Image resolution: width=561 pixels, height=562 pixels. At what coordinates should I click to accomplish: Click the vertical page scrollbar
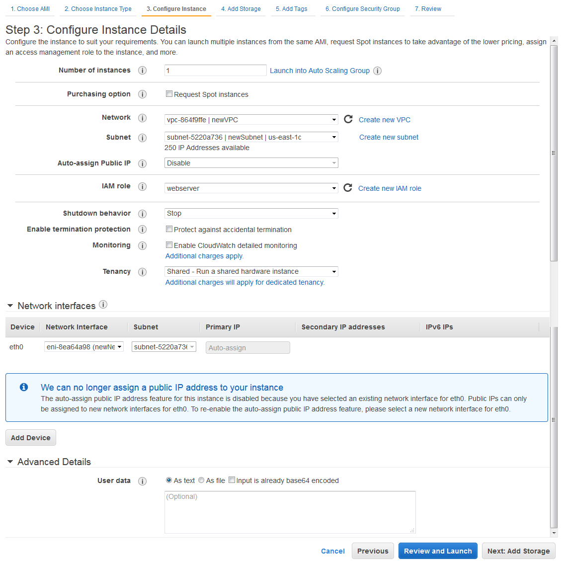[x=554, y=153]
